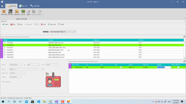Expand row D15CQIS01 in class grid
186x104 pixels.
5,43
